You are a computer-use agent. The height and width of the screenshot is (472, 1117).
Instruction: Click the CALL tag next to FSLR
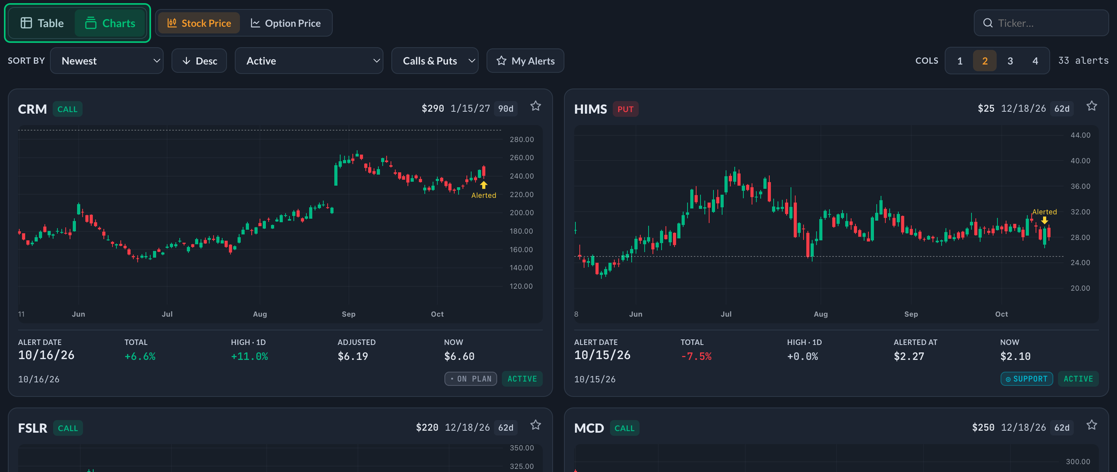68,428
